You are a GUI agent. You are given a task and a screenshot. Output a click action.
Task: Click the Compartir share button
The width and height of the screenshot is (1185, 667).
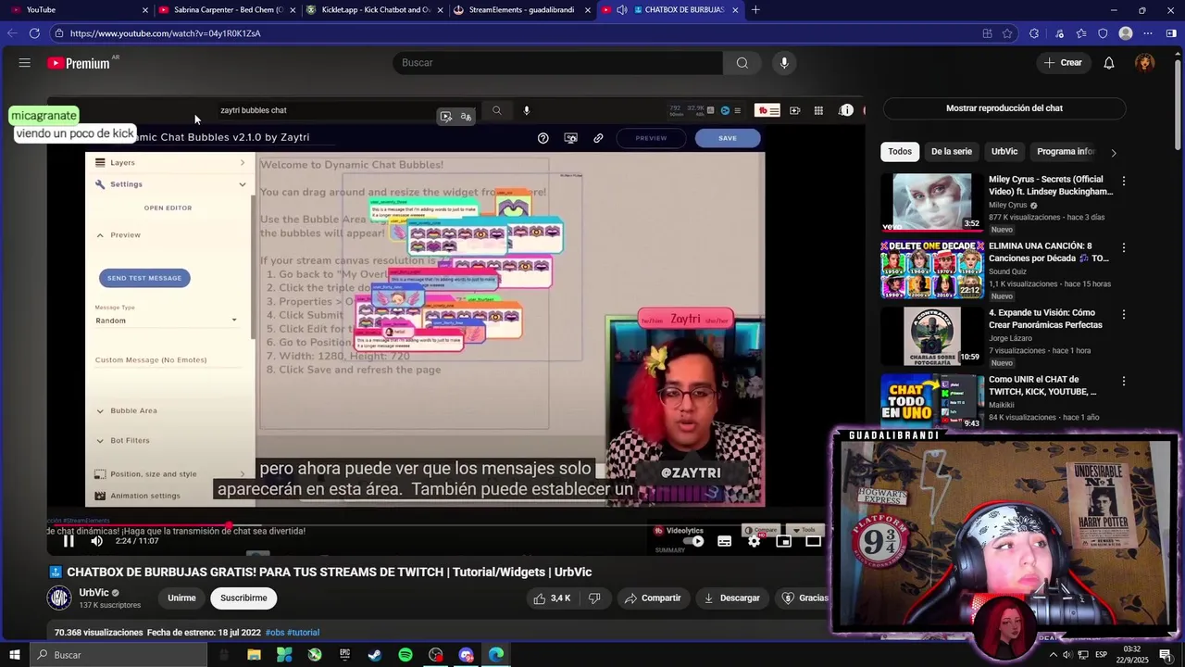point(653,598)
